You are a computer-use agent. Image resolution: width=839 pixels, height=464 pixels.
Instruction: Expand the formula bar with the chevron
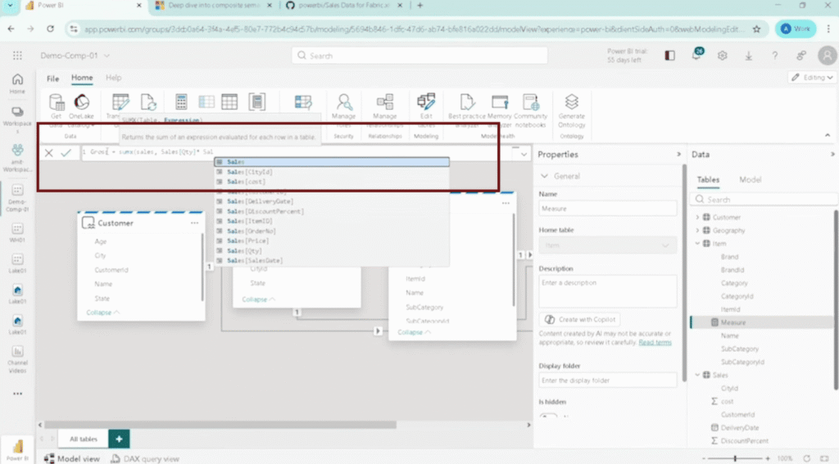pos(524,154)
